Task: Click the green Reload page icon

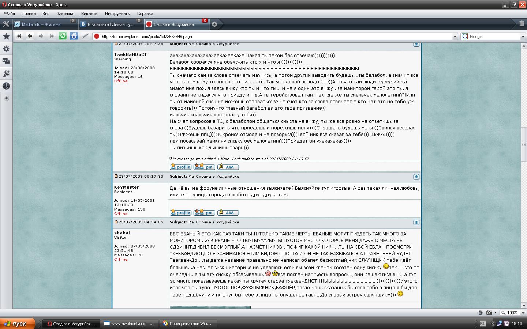Action: pyautogui.click(x=63, y=36)
